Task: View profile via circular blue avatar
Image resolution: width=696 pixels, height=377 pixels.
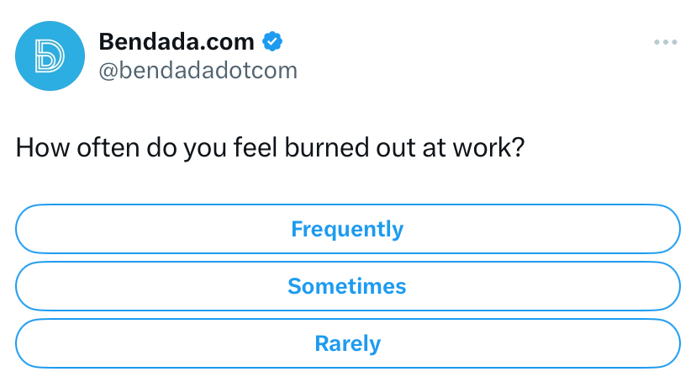Action: (x=50, y=56)
